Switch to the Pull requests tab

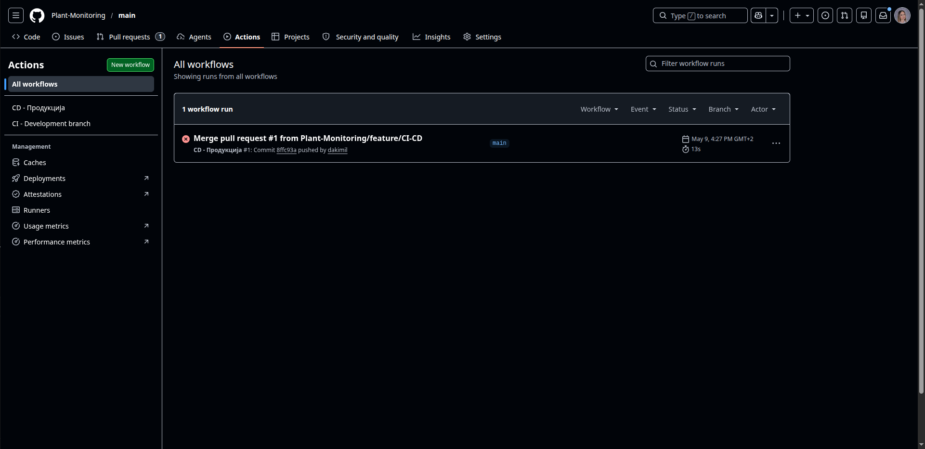tap(130, 37)
